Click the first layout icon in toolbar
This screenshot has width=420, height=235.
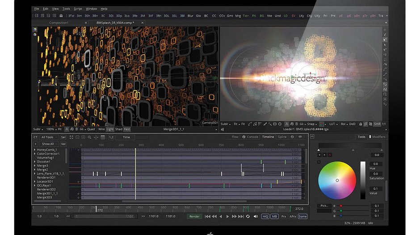(37, 16)
